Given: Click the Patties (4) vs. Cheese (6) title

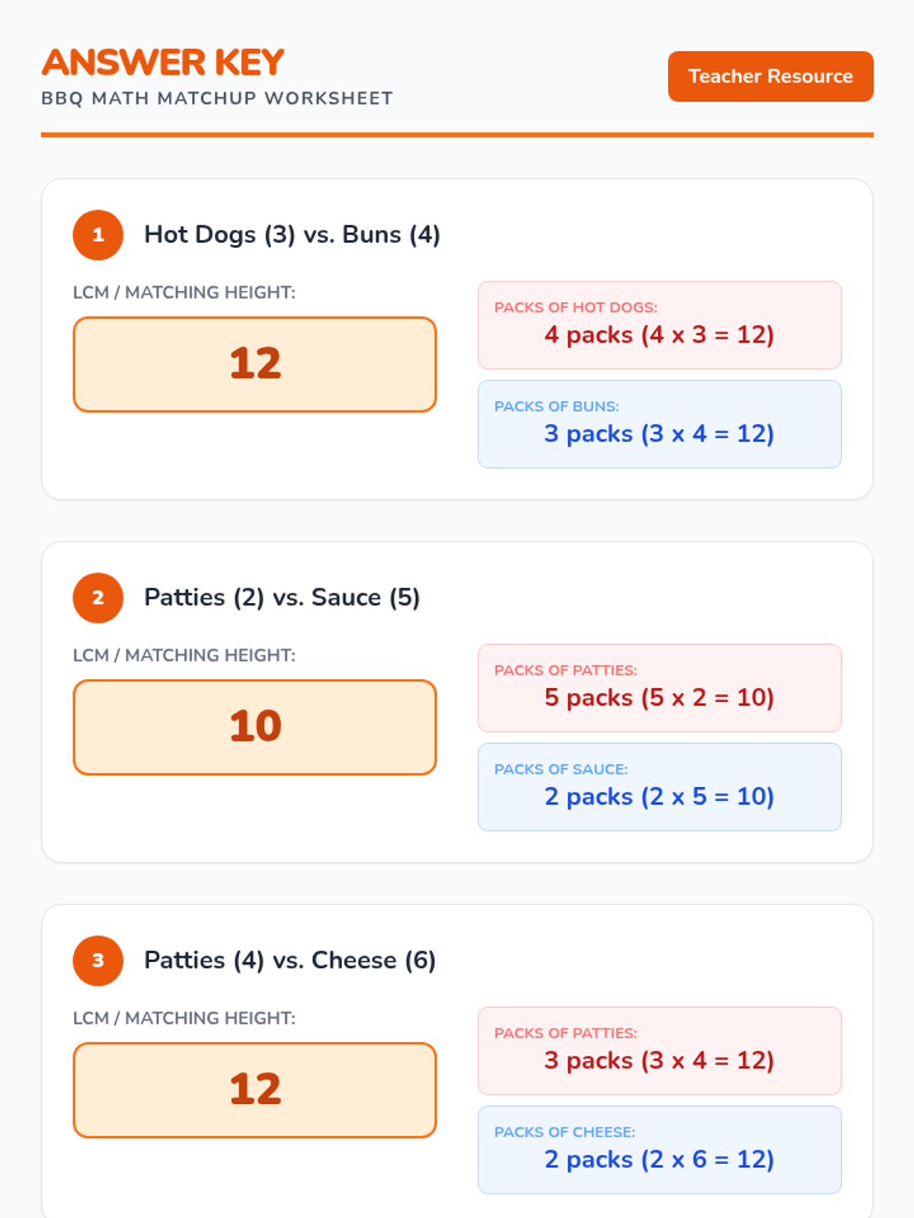Looking at the screenshot, I should coord(290,960).
